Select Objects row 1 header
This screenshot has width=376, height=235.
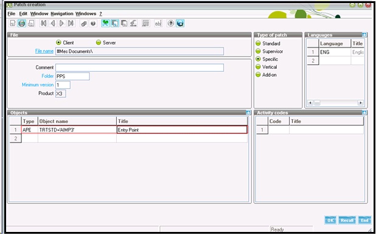click(x=16, y=130)
